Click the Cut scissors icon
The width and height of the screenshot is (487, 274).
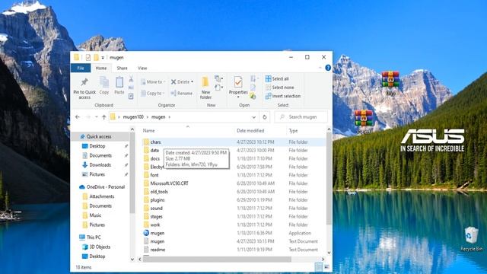131,78
